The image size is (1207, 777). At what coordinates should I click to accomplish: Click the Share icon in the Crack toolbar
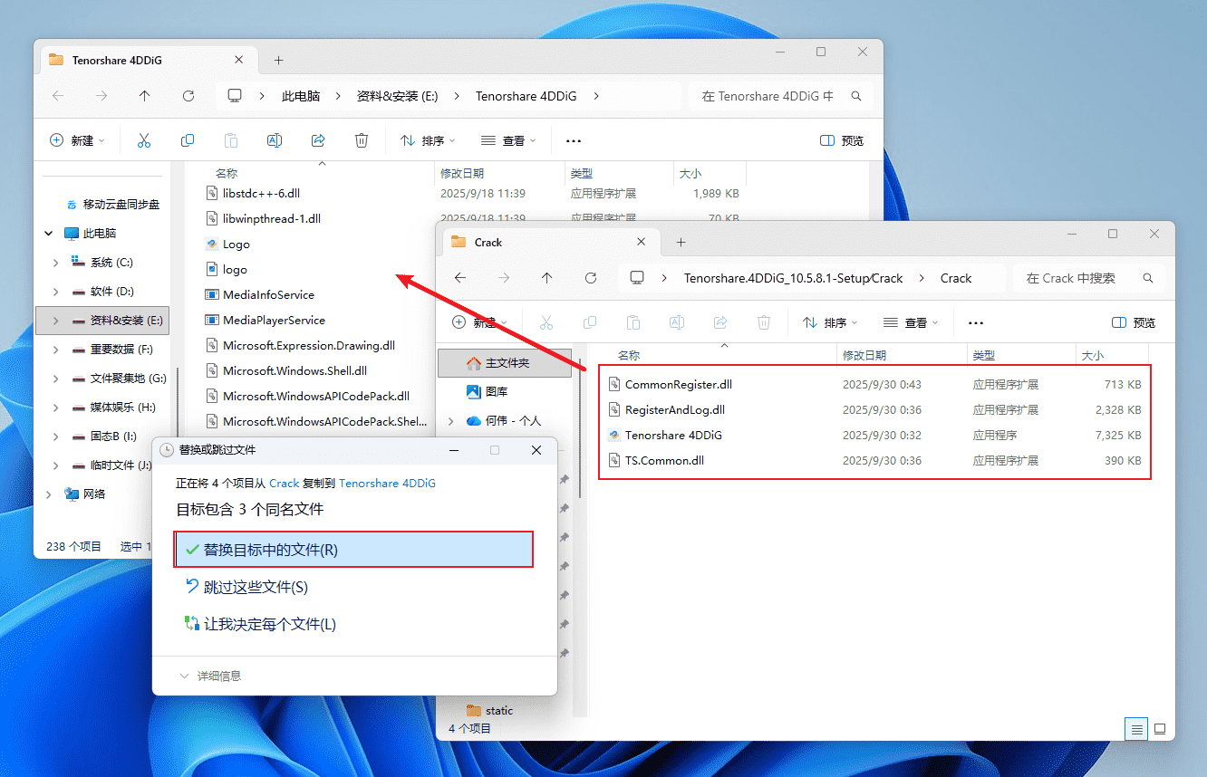pyautogui.click(x=719, y=322)
